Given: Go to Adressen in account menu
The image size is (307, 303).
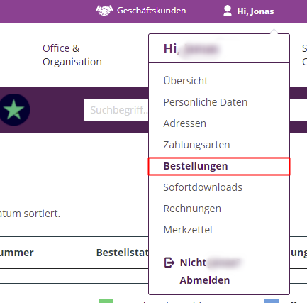Looking at the screenshot, I should 185,123.
